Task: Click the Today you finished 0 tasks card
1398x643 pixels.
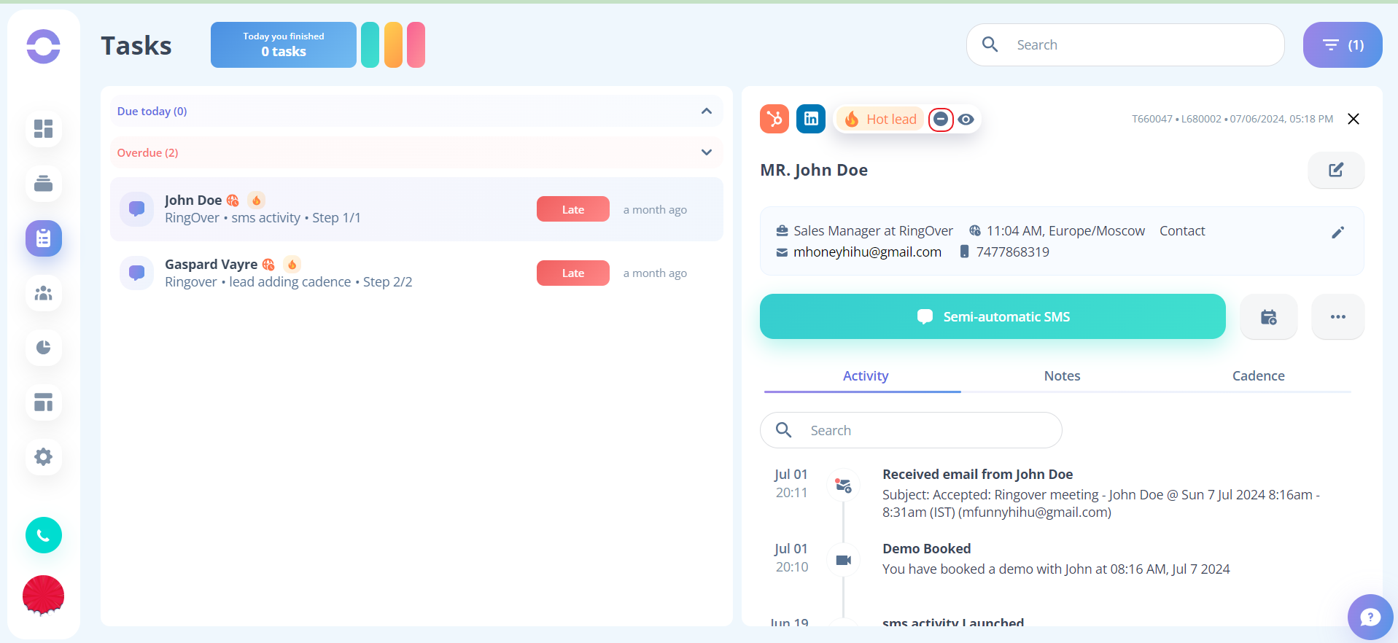Action: pos(284,44)
